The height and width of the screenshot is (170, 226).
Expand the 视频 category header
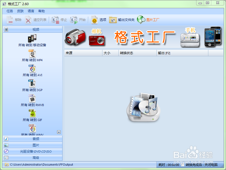[33, 29]
